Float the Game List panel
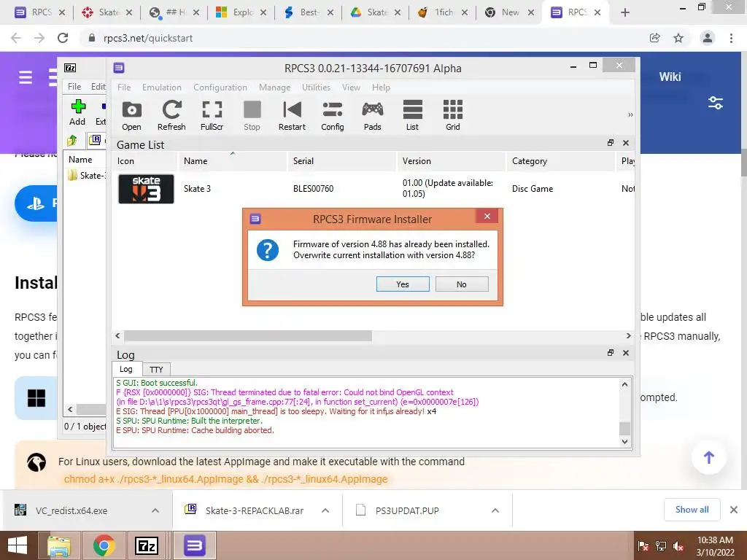This screenshot has width=747, height=560. pos(611,142)
